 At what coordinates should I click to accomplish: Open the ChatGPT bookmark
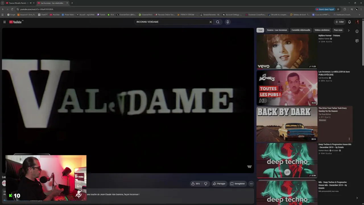coord(43,15)
